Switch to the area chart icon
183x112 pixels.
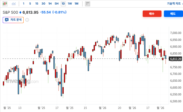(x=14, y=4)
